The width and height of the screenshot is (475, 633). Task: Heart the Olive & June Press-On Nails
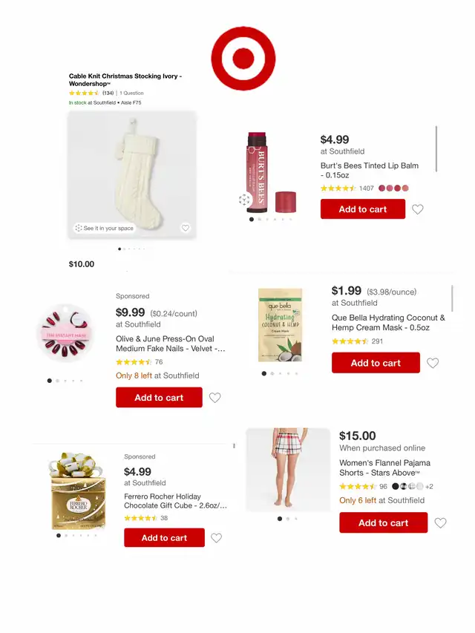pyautogui.click(x=215, y=398)
